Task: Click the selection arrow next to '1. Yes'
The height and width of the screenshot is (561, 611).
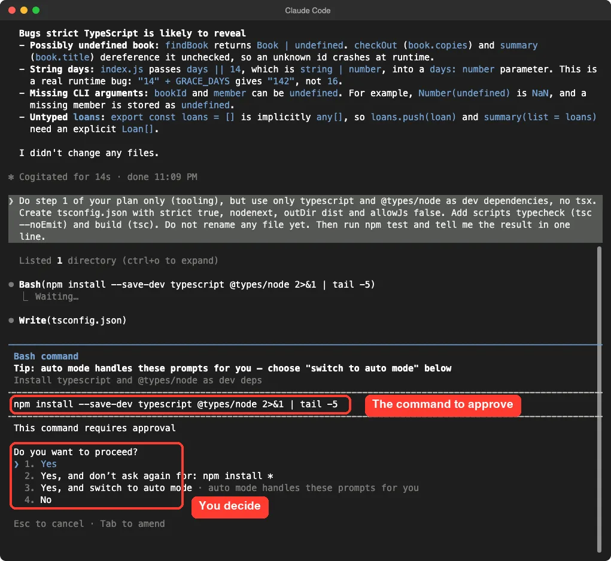Action: pyautogui.click(x=16, y=464)
